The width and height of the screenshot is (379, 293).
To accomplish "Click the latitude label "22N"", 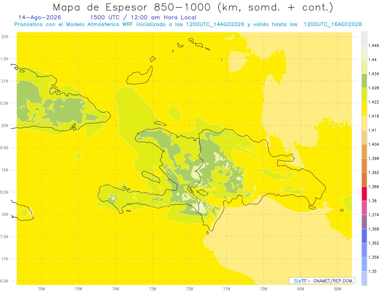I will [5, 37].
